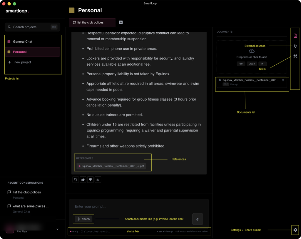The width and height of the screenshot is (301, 239).
Task: Add a new conversation tab with plus icon
Action: (x=121, y=22)
